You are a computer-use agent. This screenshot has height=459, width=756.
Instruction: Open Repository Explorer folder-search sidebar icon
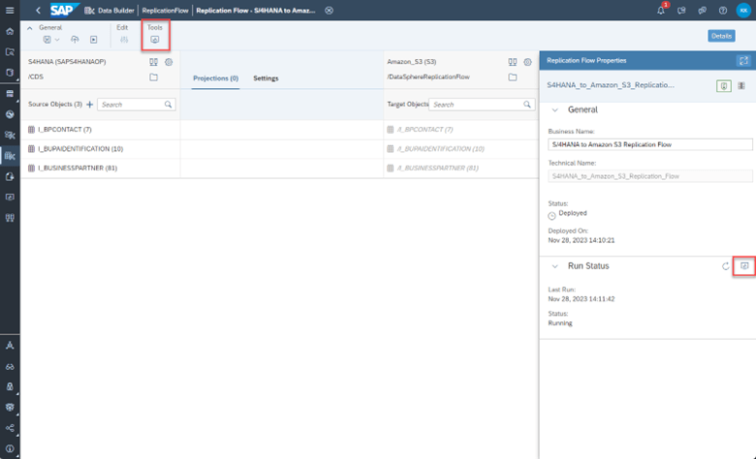pos(10,52)
